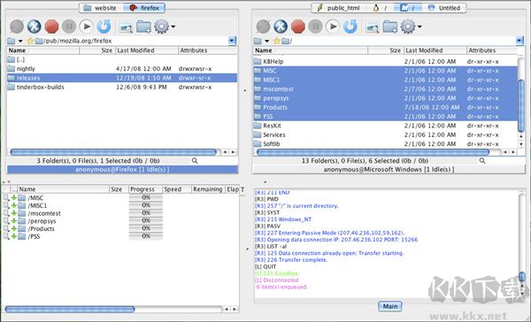Click the favorites star icon beside the left path

point(30,41)
